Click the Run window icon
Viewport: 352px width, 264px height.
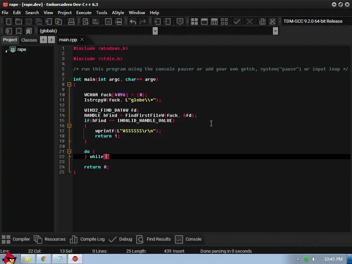[x=204, y=21]
